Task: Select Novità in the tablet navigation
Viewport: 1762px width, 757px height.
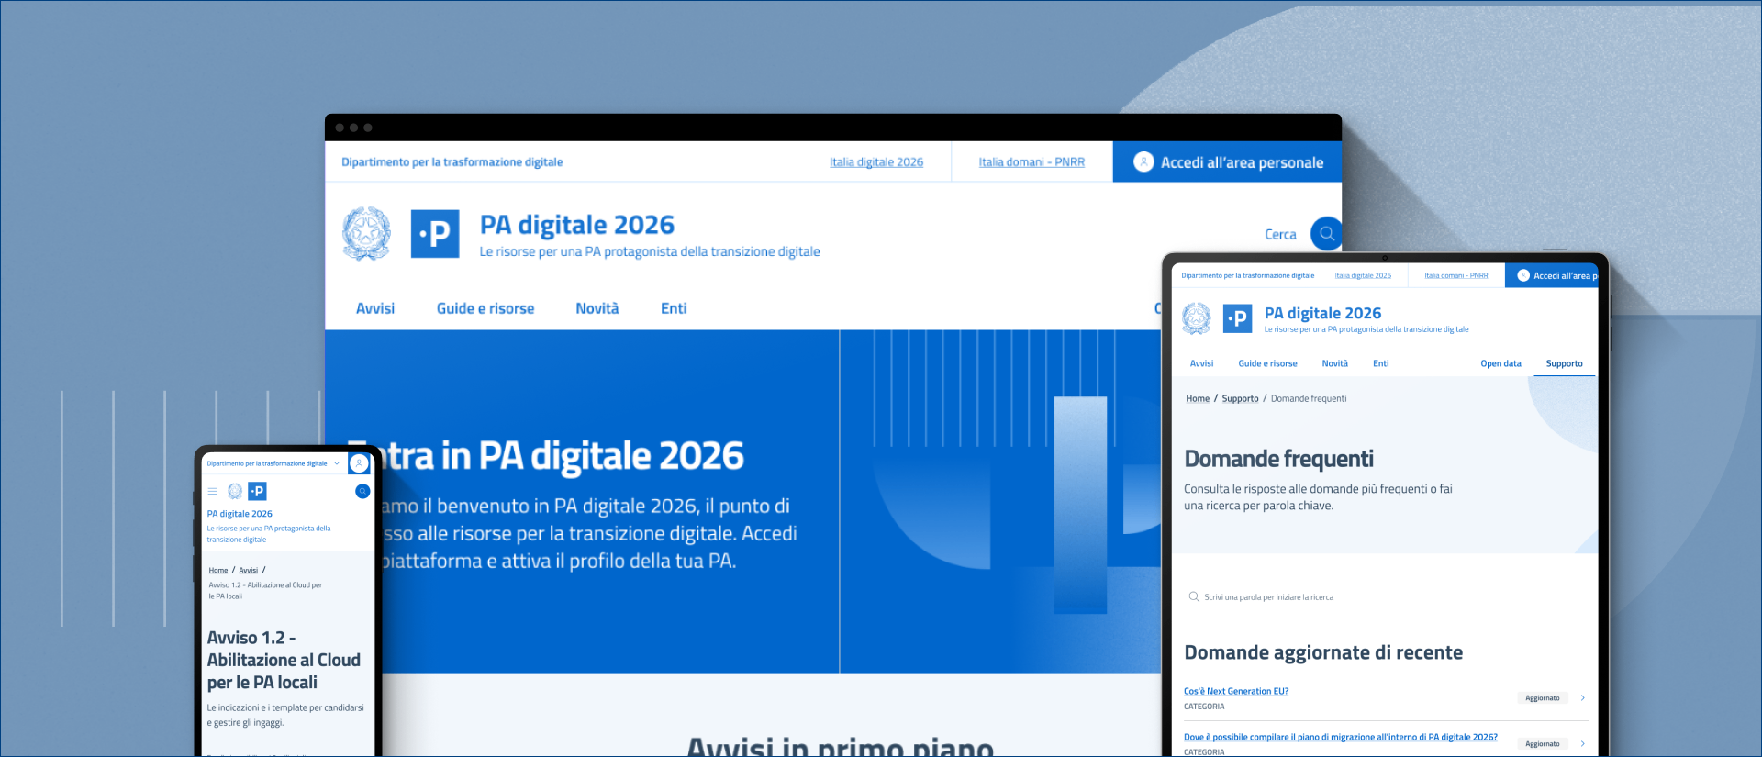Action: coord(1334,363)
